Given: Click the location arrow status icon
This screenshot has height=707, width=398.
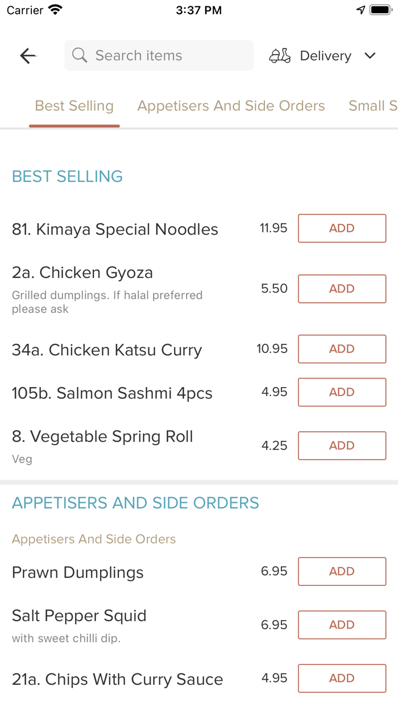Looking at the screenshot, I should 362,9.
